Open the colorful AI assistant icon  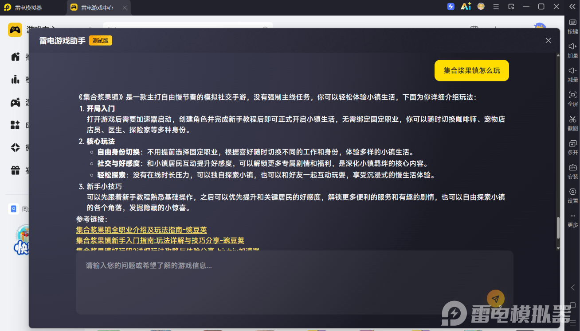coord(466,7)
